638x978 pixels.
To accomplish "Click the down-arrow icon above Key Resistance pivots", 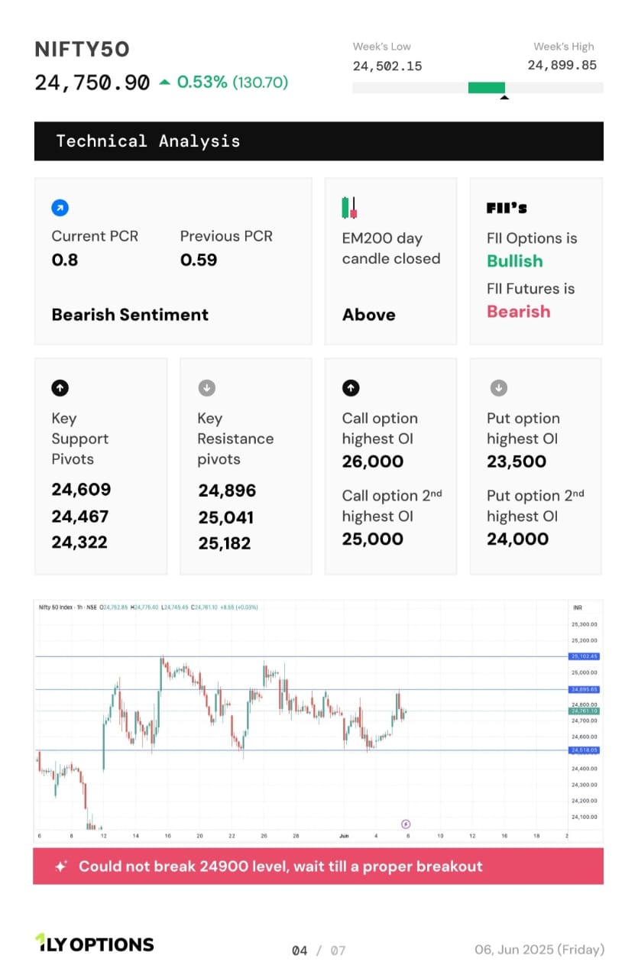I will 206,388.
